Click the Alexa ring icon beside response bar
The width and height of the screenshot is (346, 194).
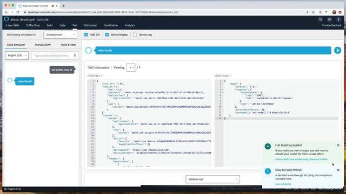click(x=89, y=50)
